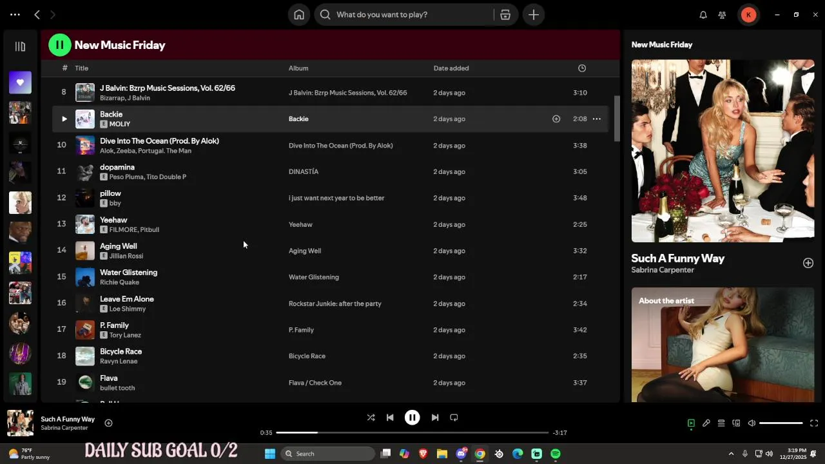The height and width of the screenshot is (464, 825).
Task: Open artist Richie Quake
Action: (x=119, y=282)
